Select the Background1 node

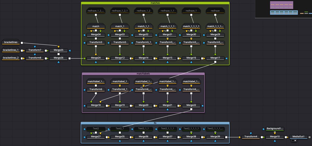[275, 129]
